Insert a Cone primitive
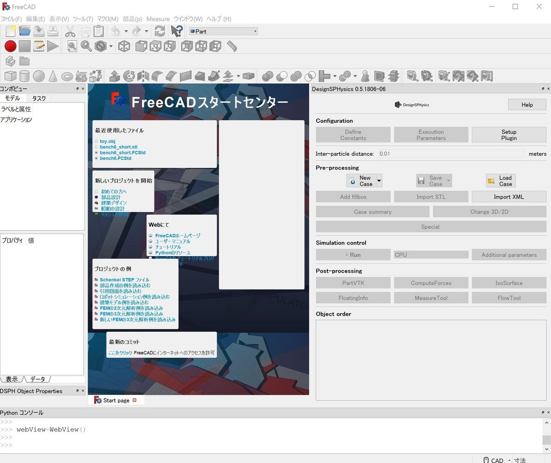 point(53,75)
